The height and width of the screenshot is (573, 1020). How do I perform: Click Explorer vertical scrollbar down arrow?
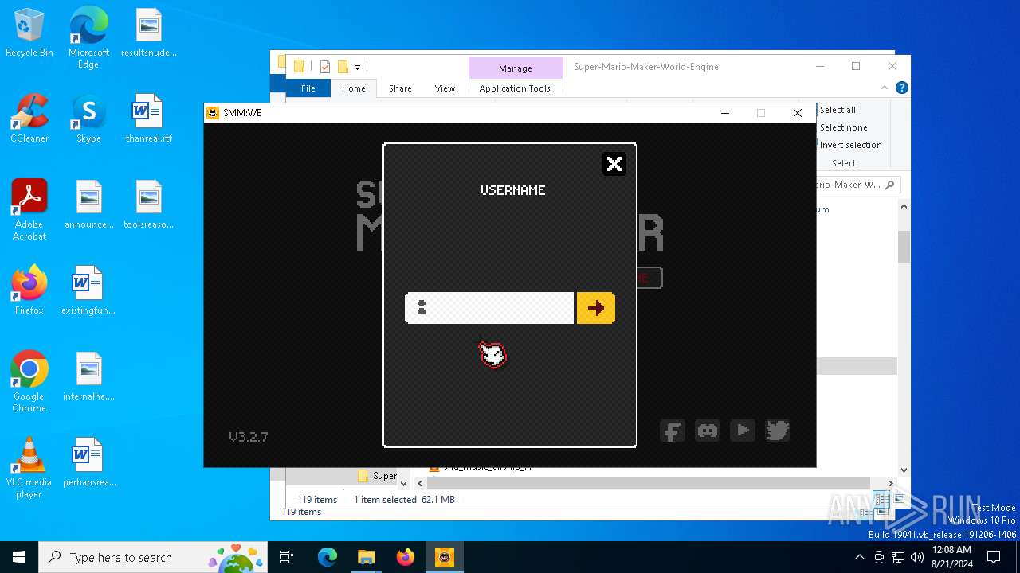point(904,470)
